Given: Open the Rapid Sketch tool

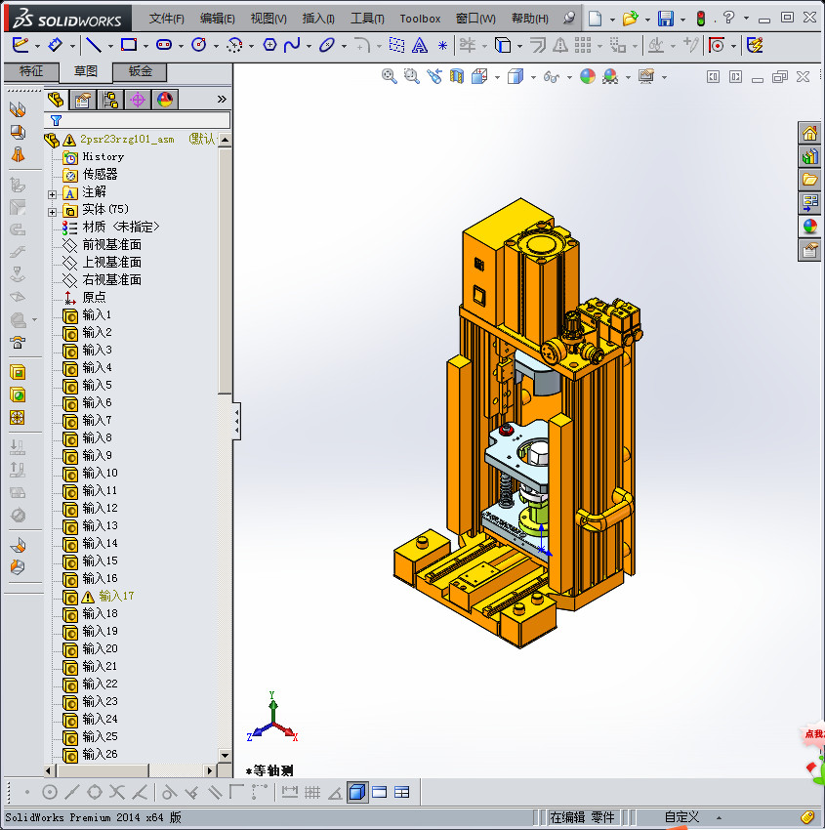Looking at the screenshot, I should [755, 45].
